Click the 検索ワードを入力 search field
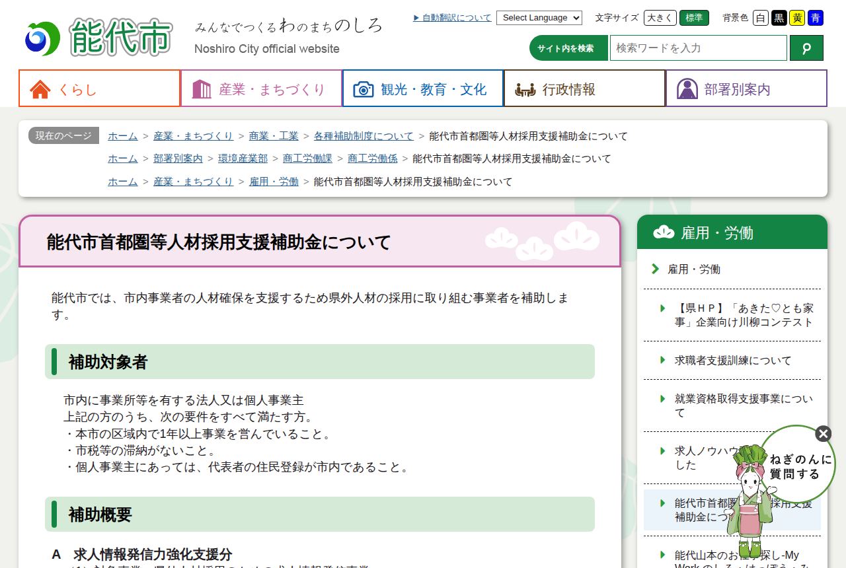846x568 pixels. (x=699, y=48)
